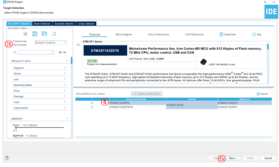Toggle favorite star for STM32F103ZET6TR row
The height and width of the screenshot is (167, 279).
92,107
